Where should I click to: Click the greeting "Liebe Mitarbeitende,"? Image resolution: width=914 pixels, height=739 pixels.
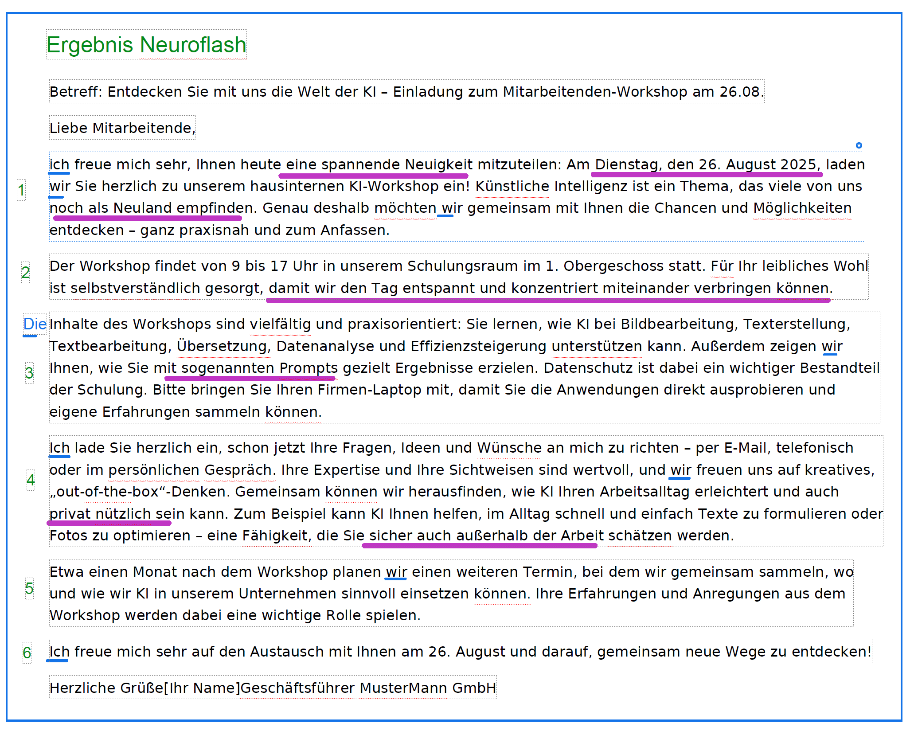pos(122,128)
